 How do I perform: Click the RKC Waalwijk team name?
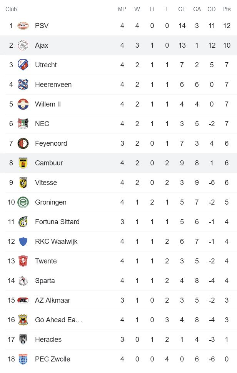click(56, 241)
